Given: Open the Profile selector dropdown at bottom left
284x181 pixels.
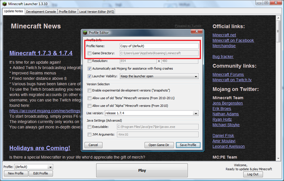Looking at the screenshot, I should 34,167.
